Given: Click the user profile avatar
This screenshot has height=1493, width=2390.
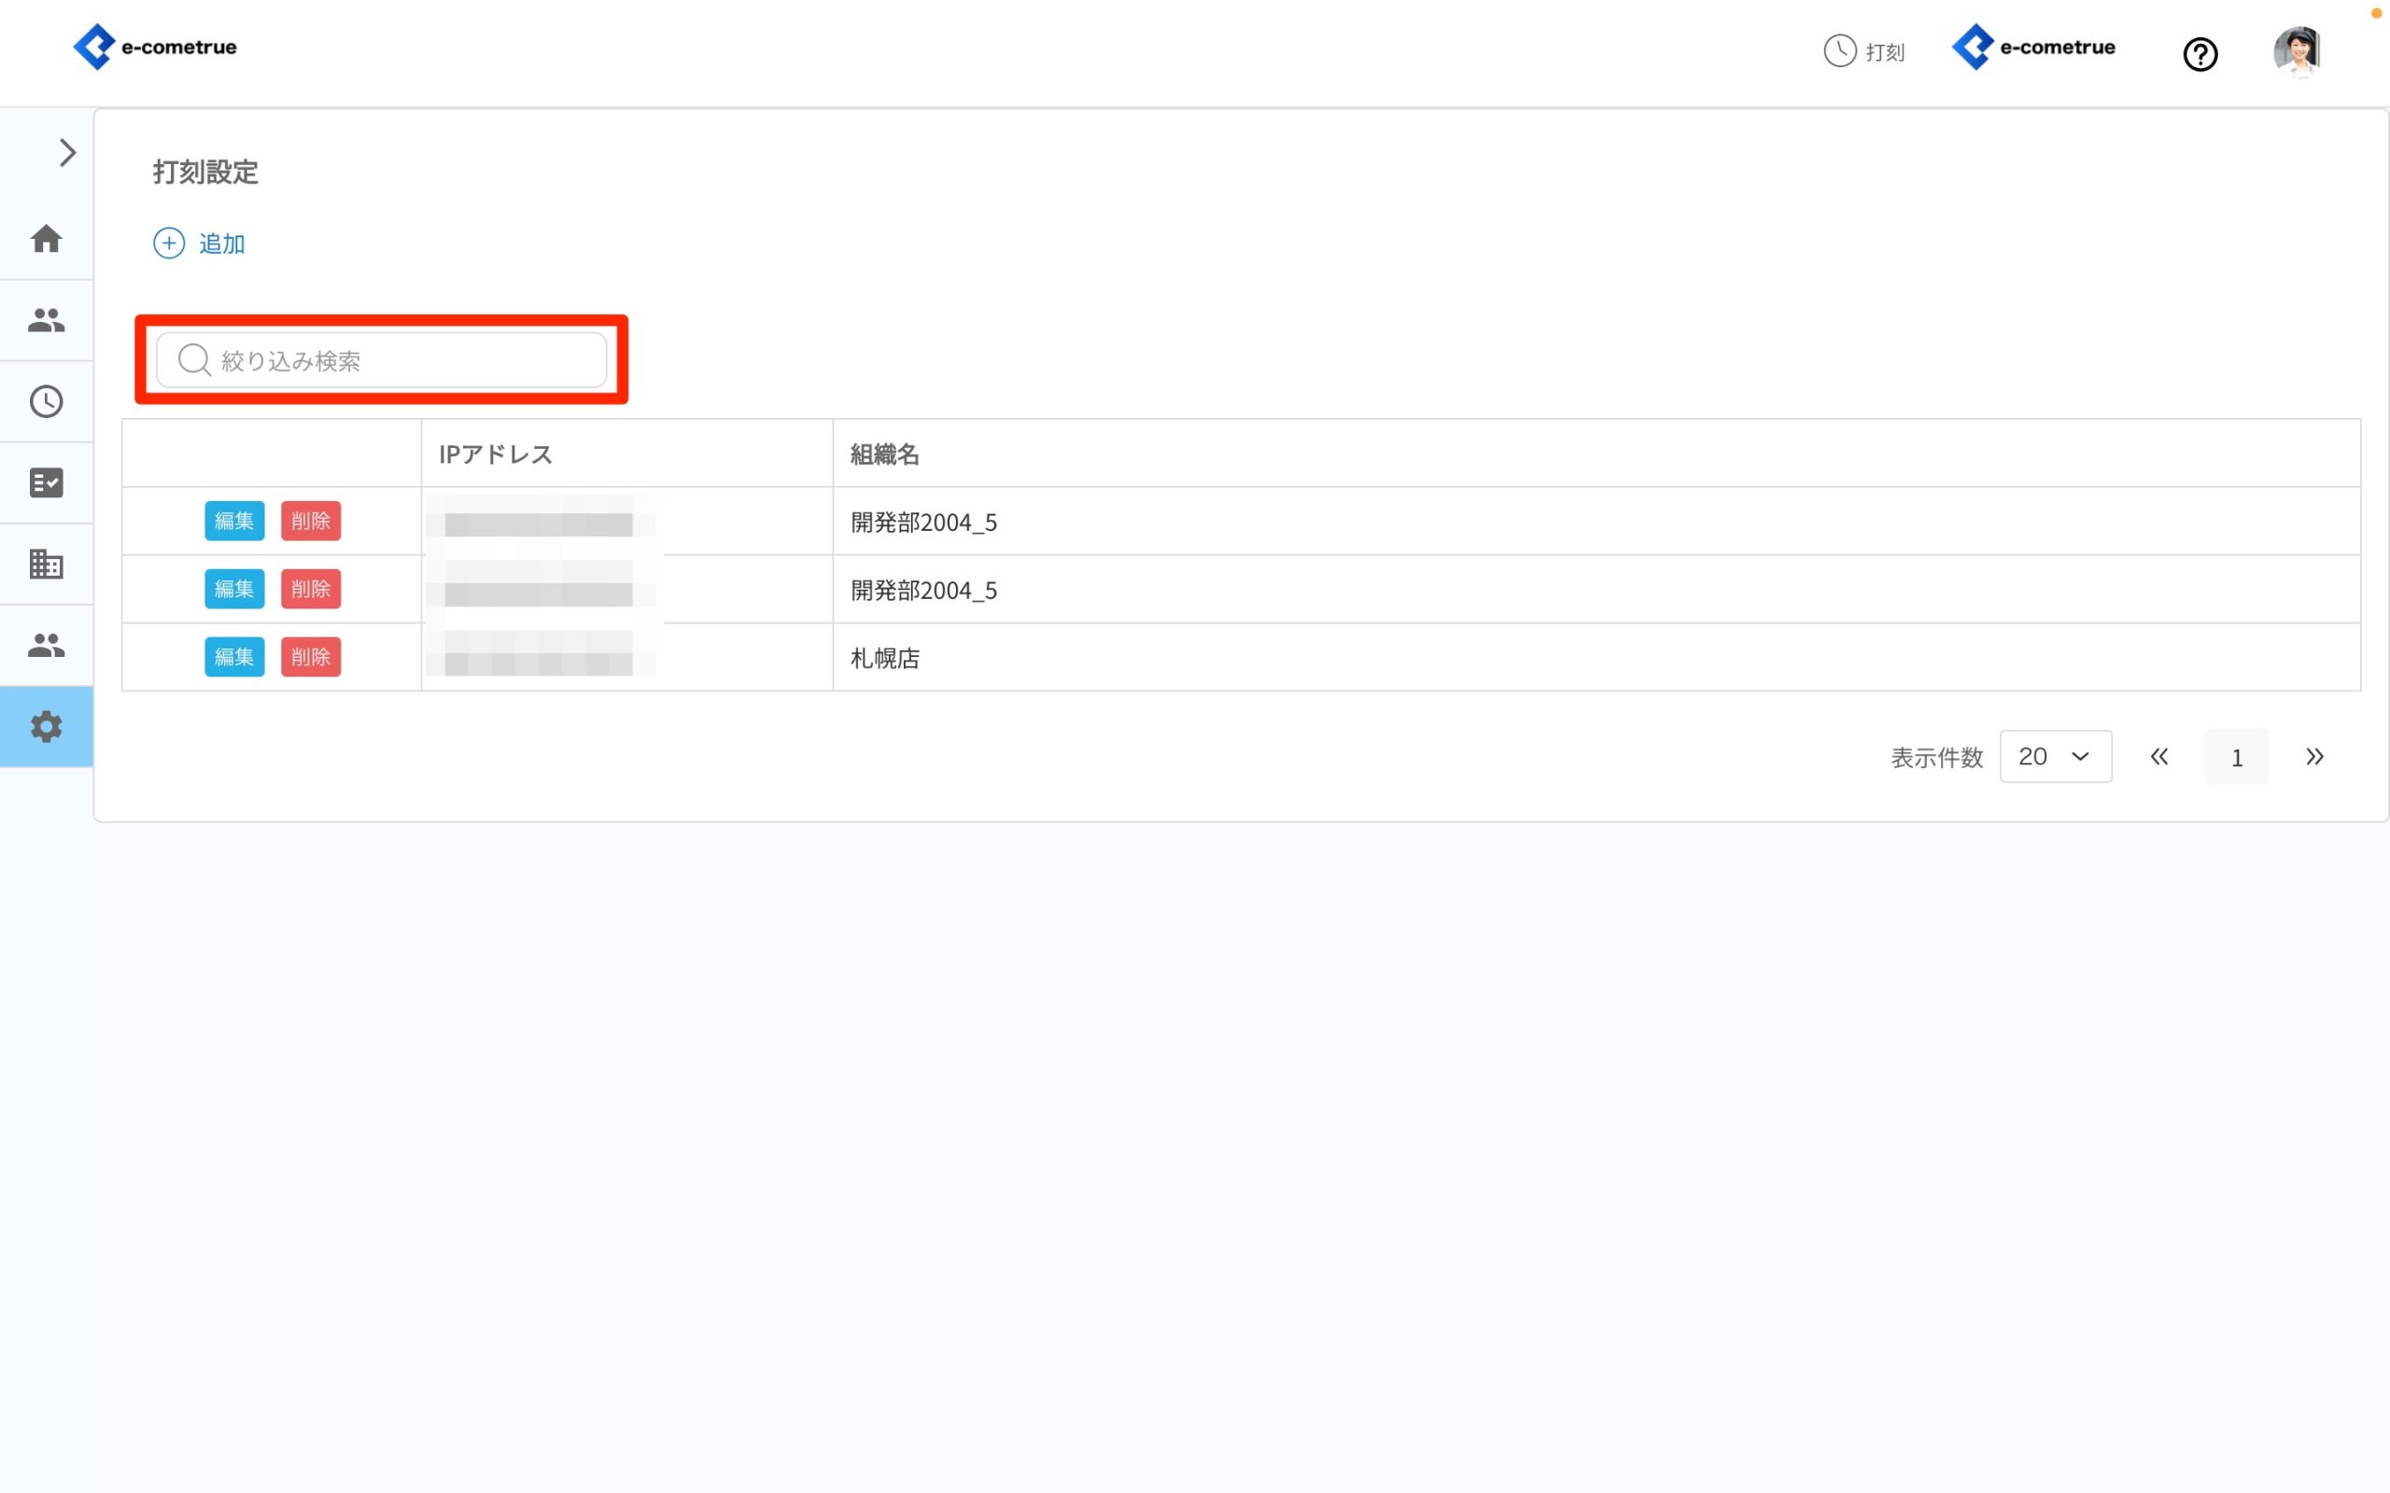Looking at the screenshot, I should (x=2297, y=51).
